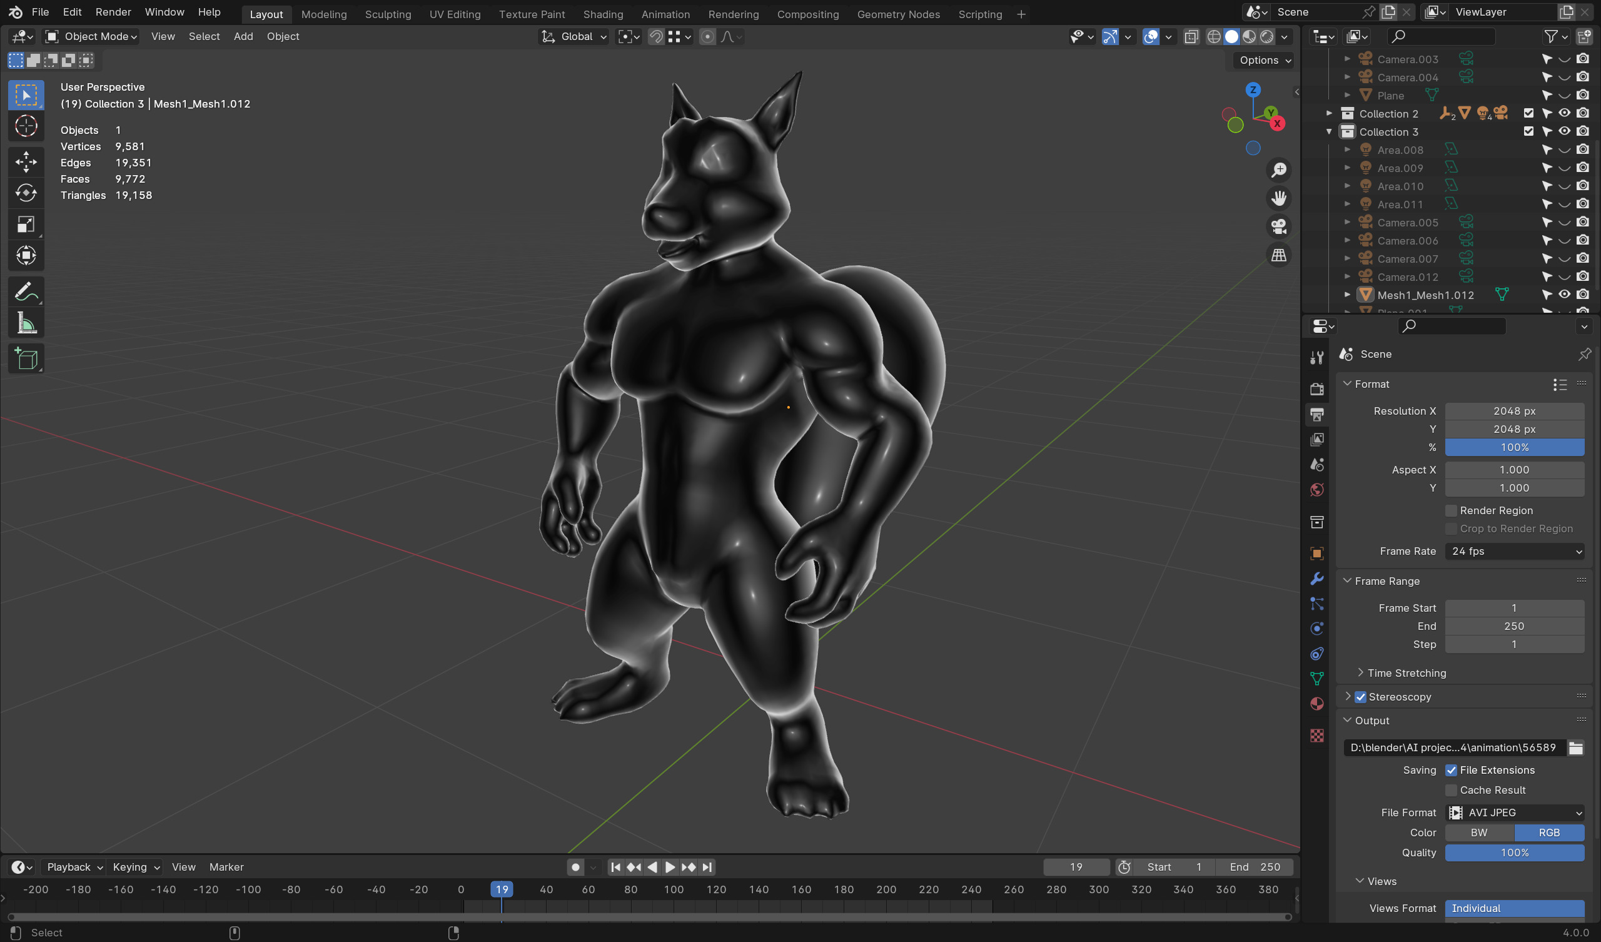Open the viewport Add menu

pos(243,37)
